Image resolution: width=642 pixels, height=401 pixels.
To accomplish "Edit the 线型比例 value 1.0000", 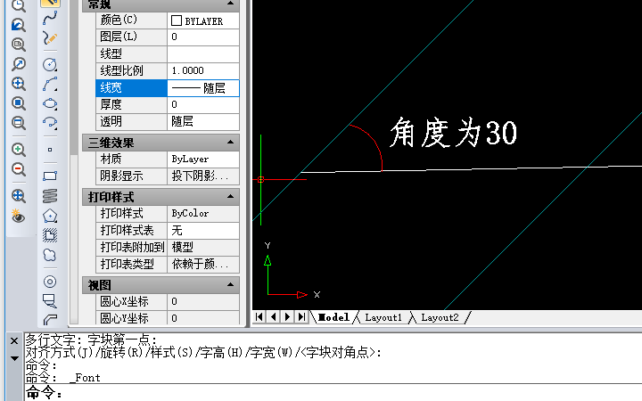I will tap(203, 70).
